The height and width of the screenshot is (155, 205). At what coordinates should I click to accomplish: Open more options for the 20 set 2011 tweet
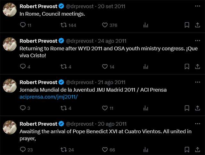pos(197,6)
